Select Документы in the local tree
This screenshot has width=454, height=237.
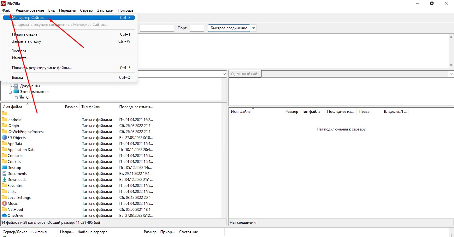coord(30,86)
